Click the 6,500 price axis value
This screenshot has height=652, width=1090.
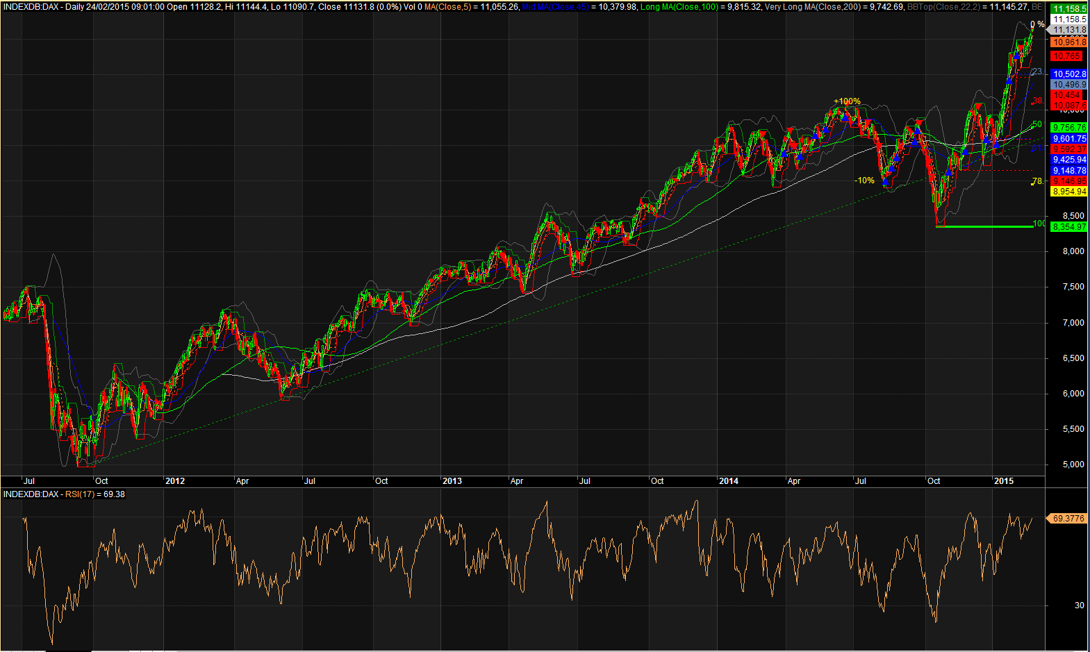click(x=1073, y=358)
